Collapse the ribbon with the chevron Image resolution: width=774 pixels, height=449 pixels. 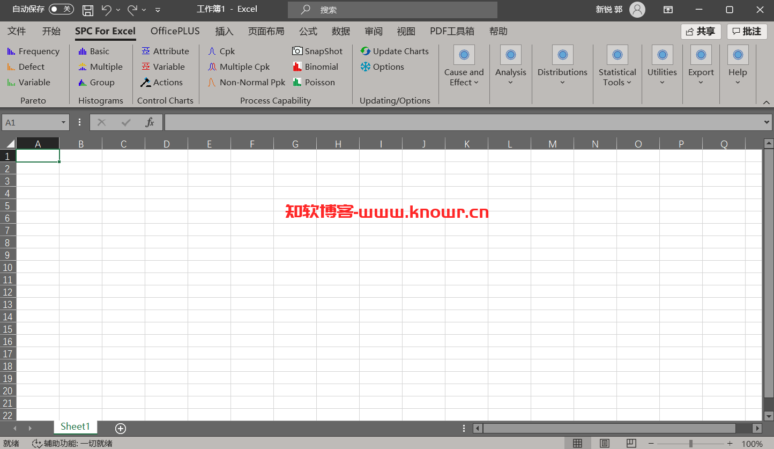(x=766, y=102)
